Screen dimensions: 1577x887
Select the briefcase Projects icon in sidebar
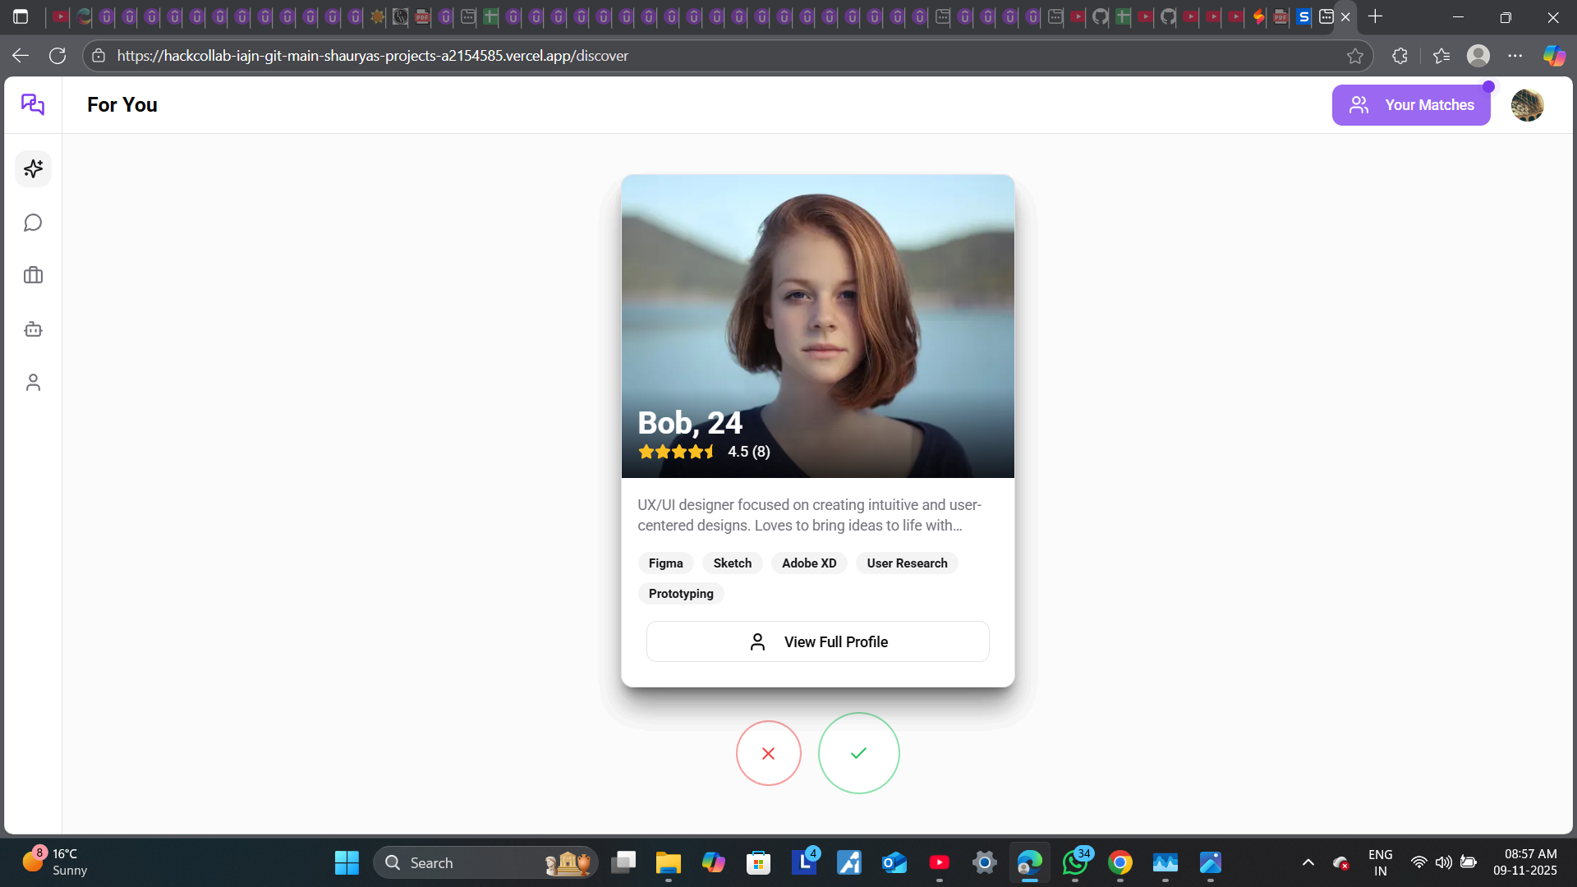pyautogui.click(x=33, y=275)
